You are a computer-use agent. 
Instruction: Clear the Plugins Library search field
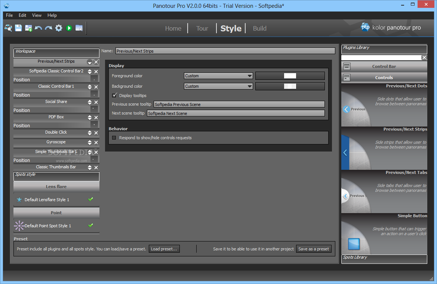[424, 57]
